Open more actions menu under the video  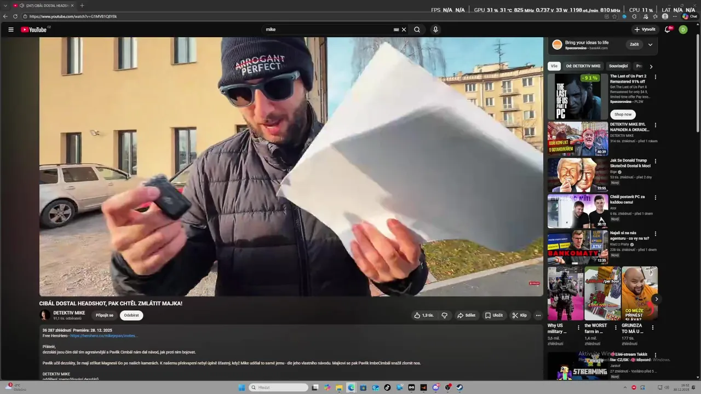(538, 315)
